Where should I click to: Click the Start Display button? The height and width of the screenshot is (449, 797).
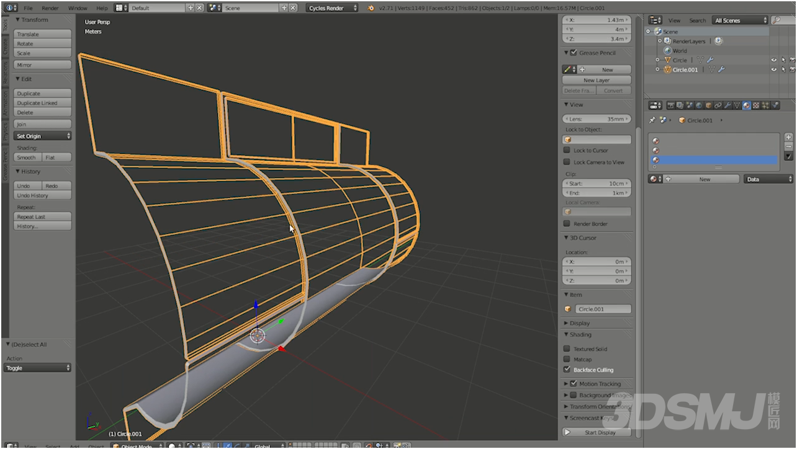coord(597,432)
